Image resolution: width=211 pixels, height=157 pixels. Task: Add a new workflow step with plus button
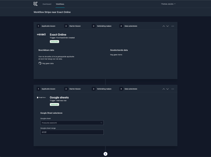pyautogui.click(x=106, y=154)
